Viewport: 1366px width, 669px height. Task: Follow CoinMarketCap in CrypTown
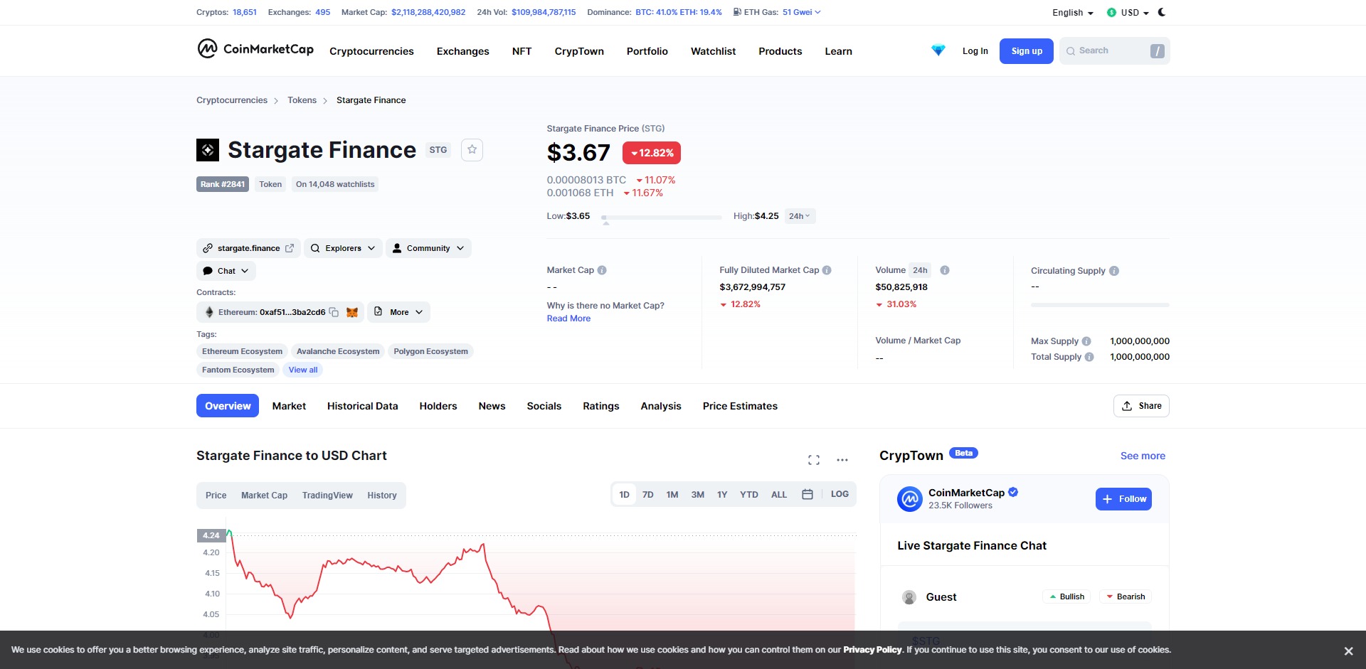pos(1123,499)
